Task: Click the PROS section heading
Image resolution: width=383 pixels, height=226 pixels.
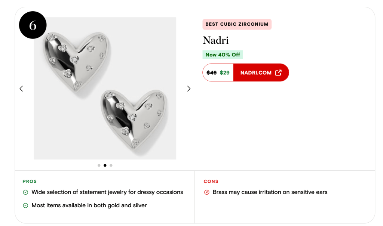Action: click(x=30, y=181)
